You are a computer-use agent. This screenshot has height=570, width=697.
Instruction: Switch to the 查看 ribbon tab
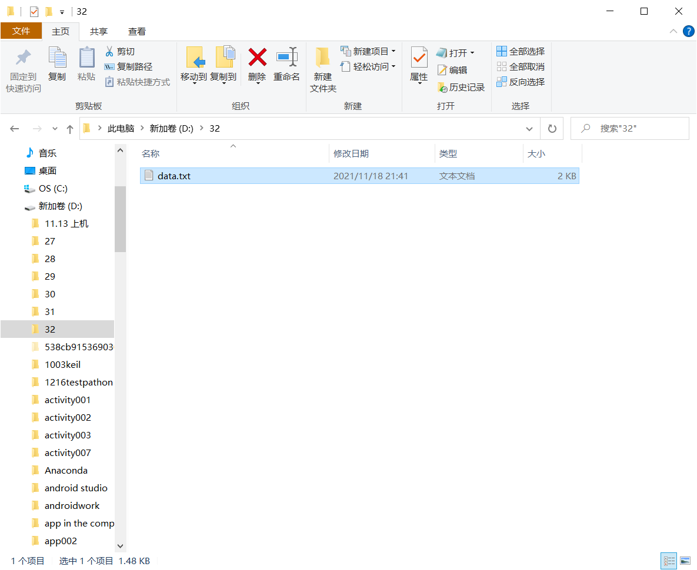coord(137,31)
